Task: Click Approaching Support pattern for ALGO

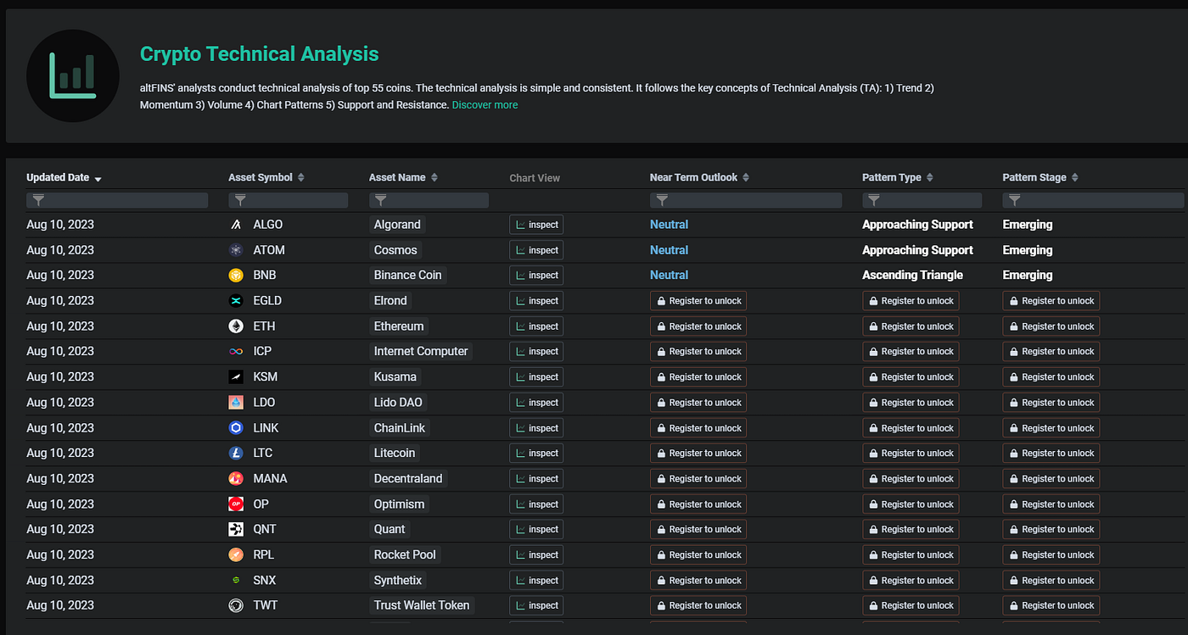Action: click(x=917, y=225)
